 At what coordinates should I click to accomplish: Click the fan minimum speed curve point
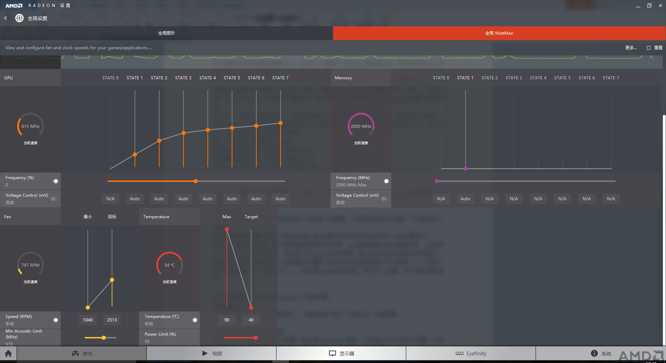point(88,308)
